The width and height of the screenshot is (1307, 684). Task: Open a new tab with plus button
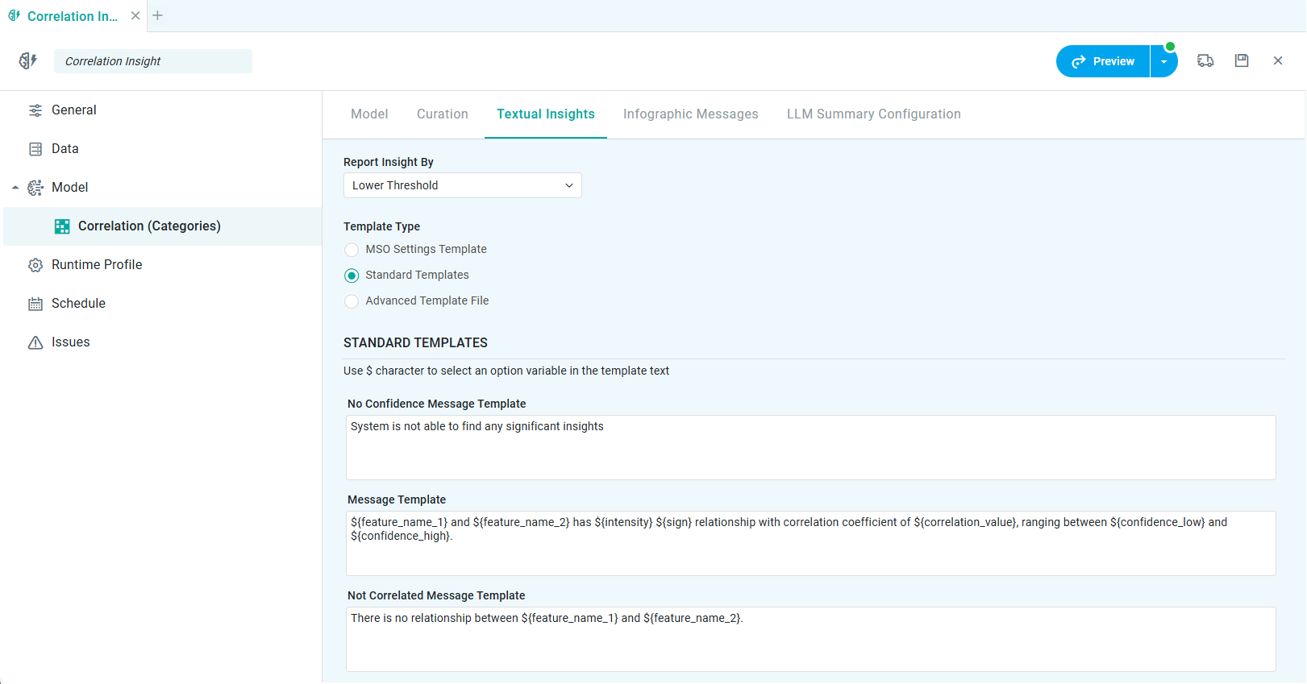158,15
